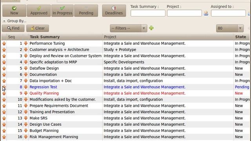Filter tasks by Approved state
The height and width of the screenshot is (141, 251).
click(39, 11)
